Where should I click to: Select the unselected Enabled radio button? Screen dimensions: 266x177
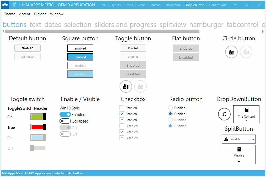170,108
